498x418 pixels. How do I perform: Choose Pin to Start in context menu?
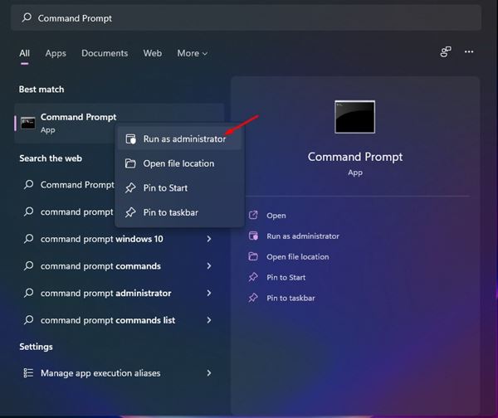point(179,188)
